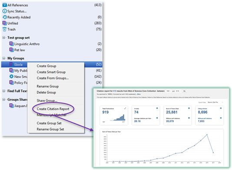The image size is (232, 170).
Task: Click the Test group set heading
Action: pos(19,38)
